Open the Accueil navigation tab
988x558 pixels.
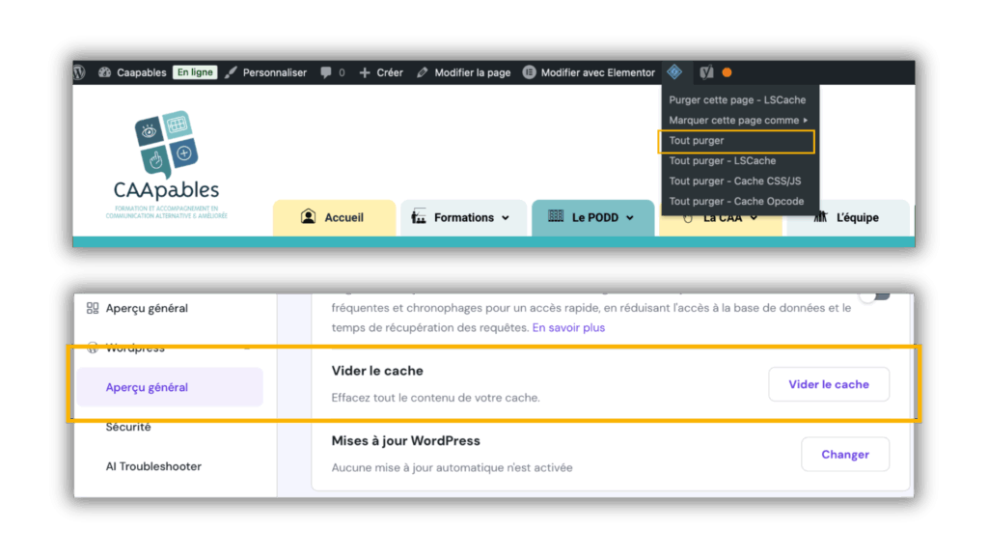pyautogui.click(x=334, y=217)
